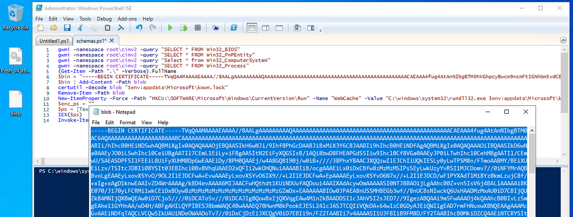Click the Win32_BIOS query line
Image resolution: width=573 pixels, height=217 pixels.
(148, 49)
